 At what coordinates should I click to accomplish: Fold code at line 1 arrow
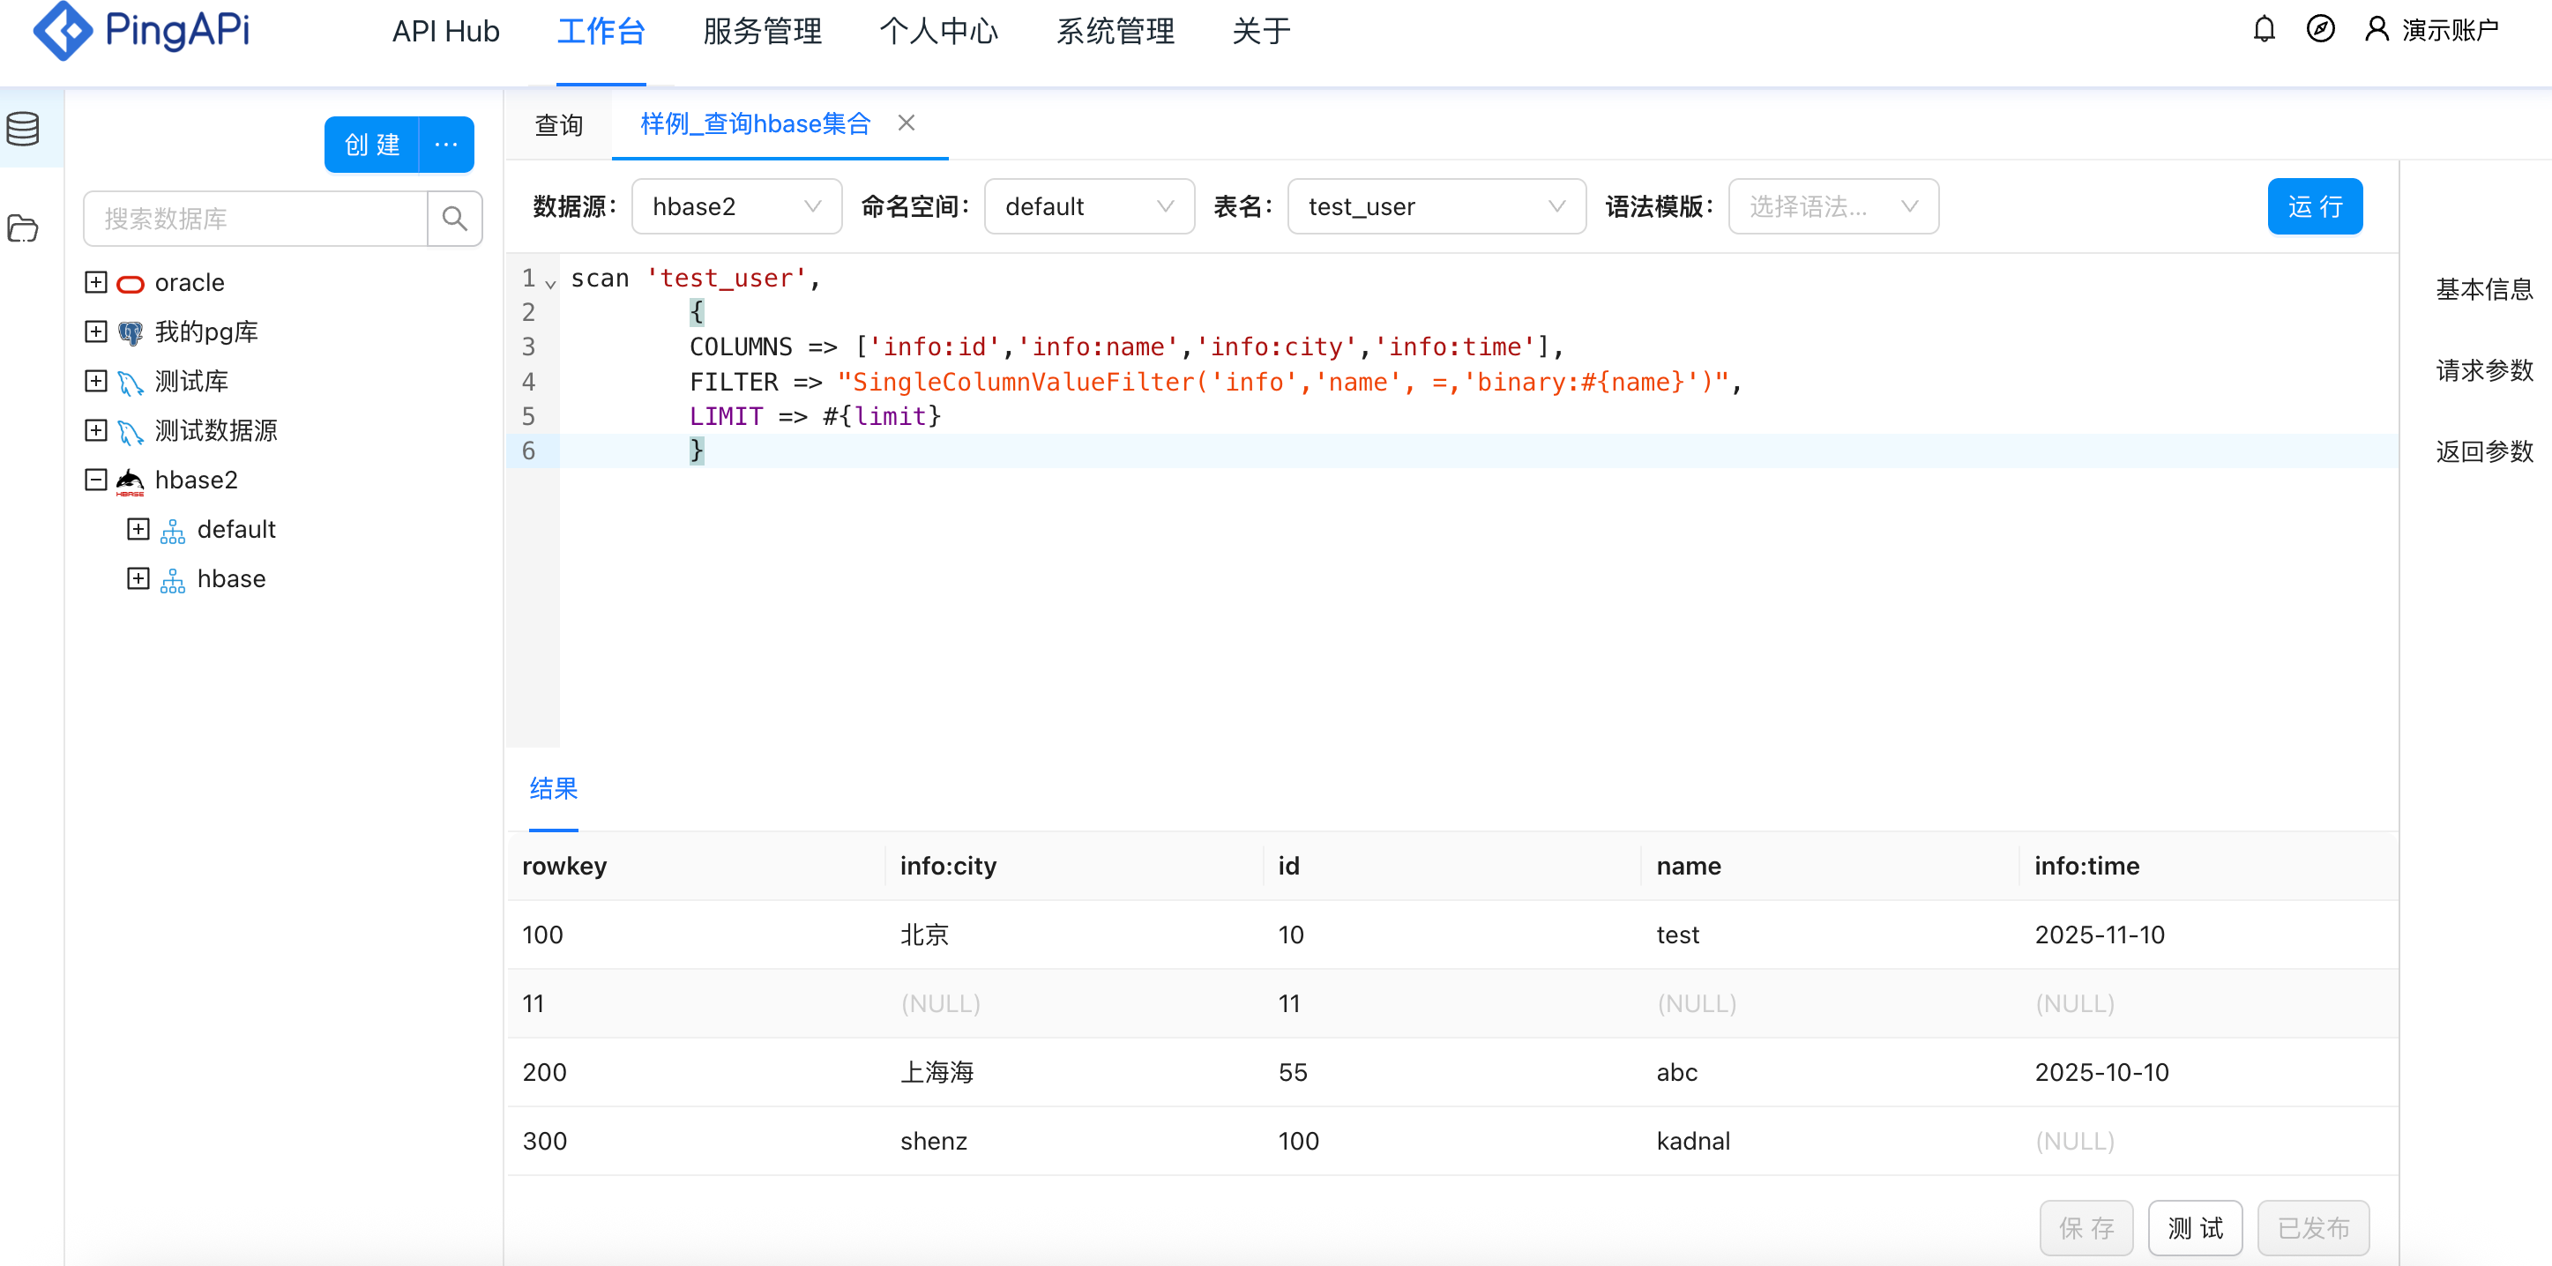coord(551,283)
